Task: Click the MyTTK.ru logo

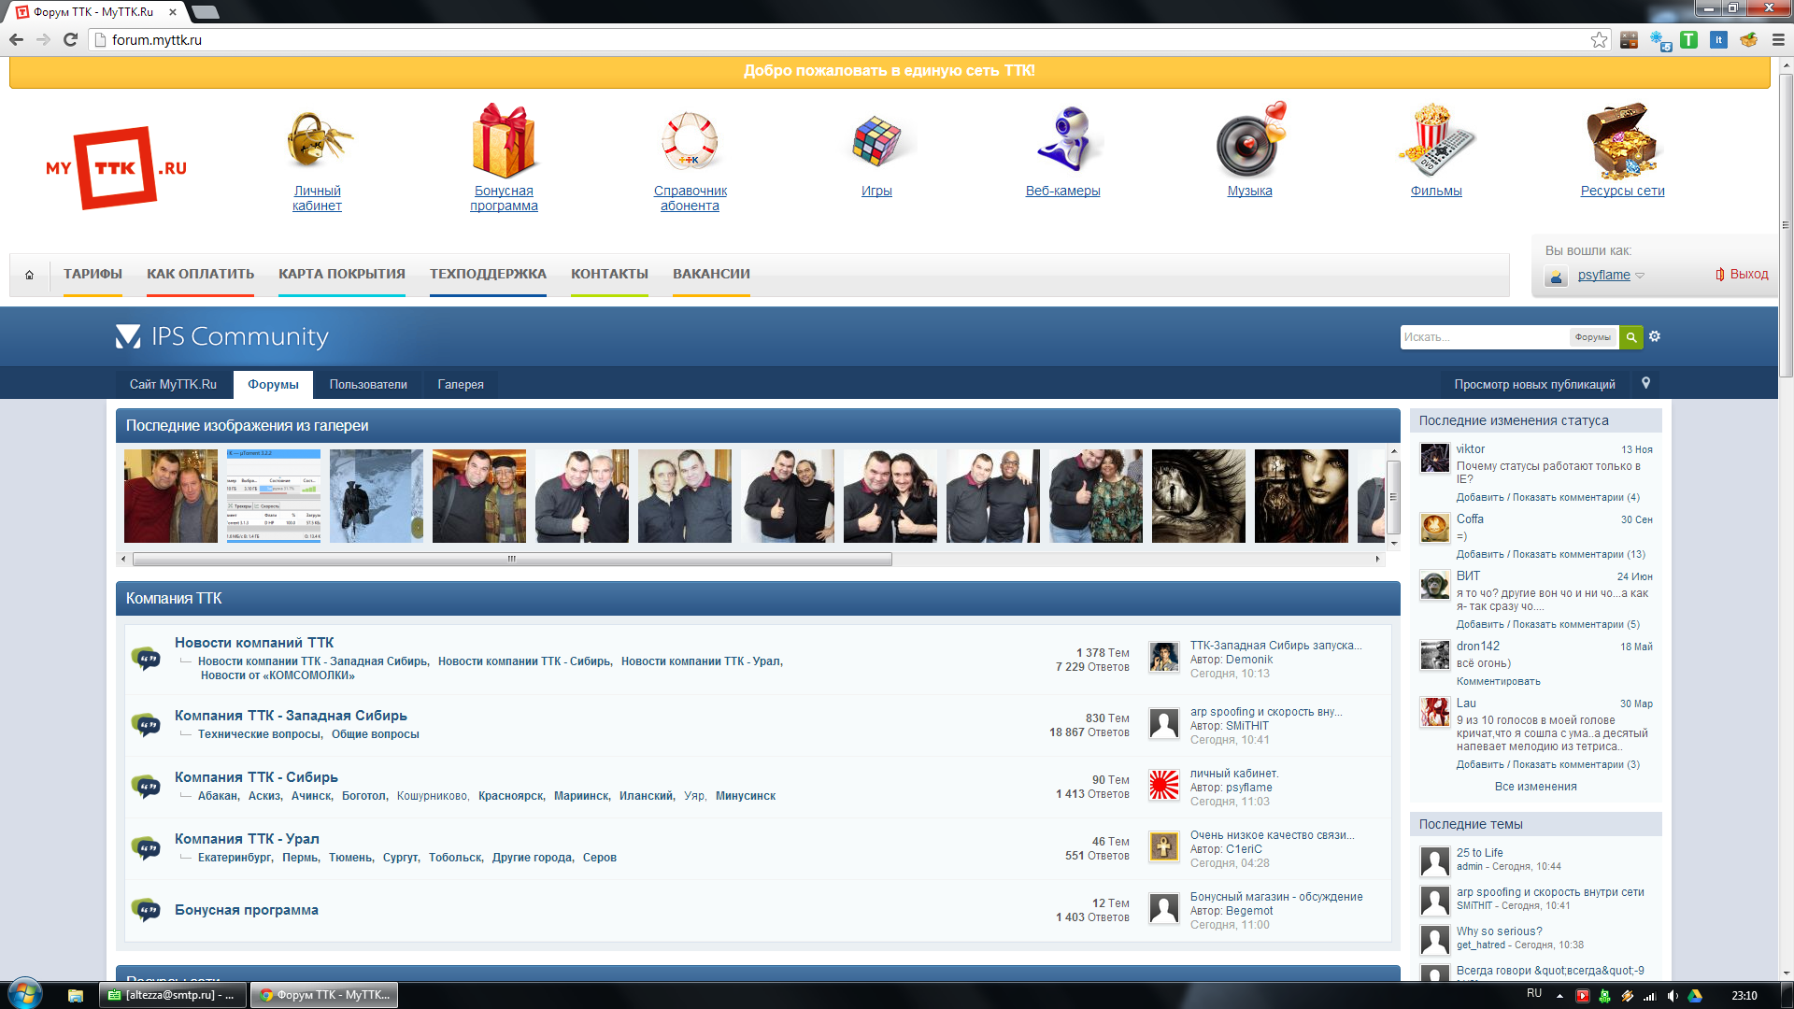Action: 116,168
